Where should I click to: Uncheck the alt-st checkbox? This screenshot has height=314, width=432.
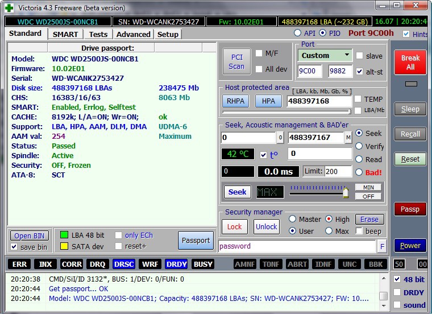pyautogui.click(x=359, y=72)
